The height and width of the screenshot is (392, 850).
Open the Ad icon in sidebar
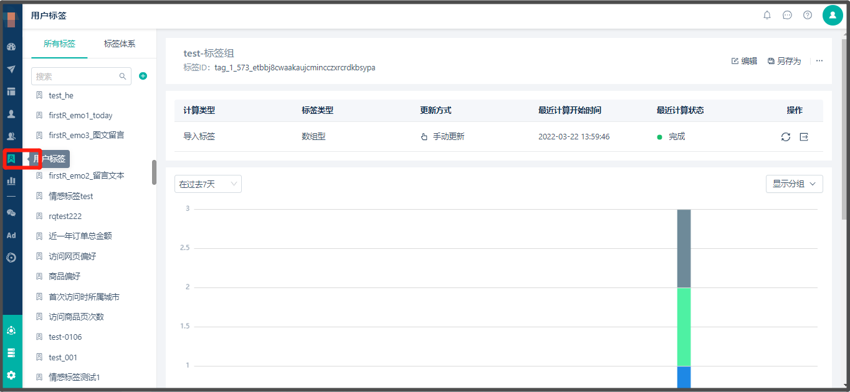(11, 235)
